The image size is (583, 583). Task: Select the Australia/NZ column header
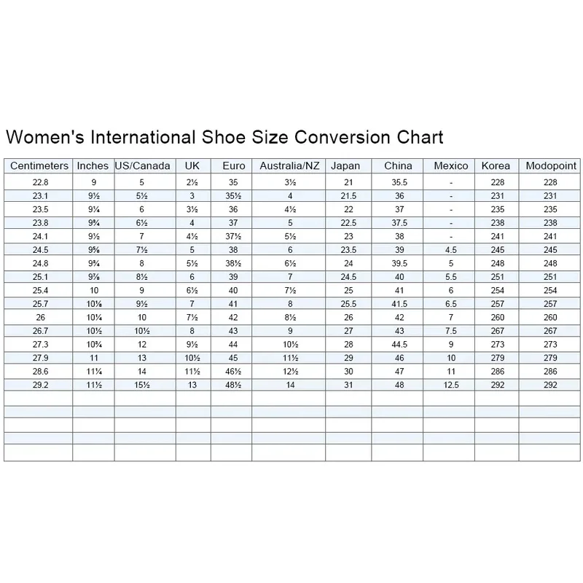(x=289, y=165)
